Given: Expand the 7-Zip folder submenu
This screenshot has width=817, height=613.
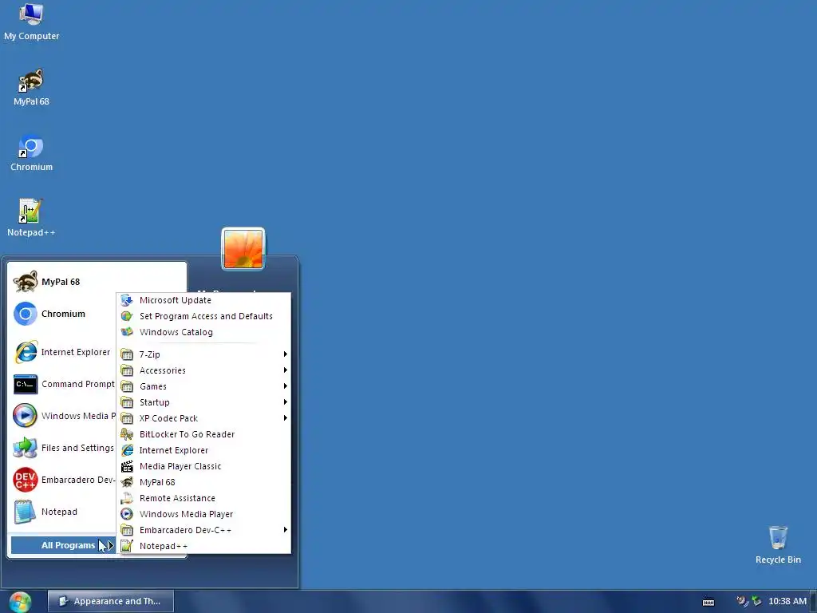Looking at the screenshot, I should point(203,354).
